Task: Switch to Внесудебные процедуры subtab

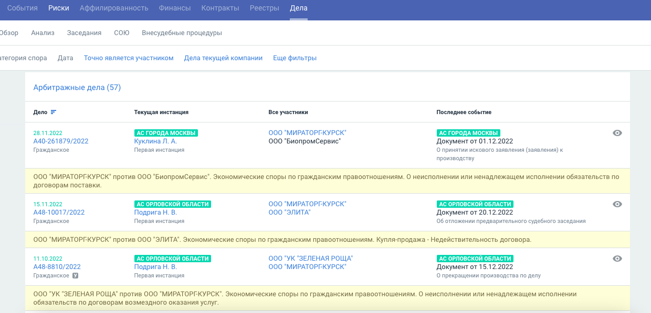Action: (x=182, y=33)
